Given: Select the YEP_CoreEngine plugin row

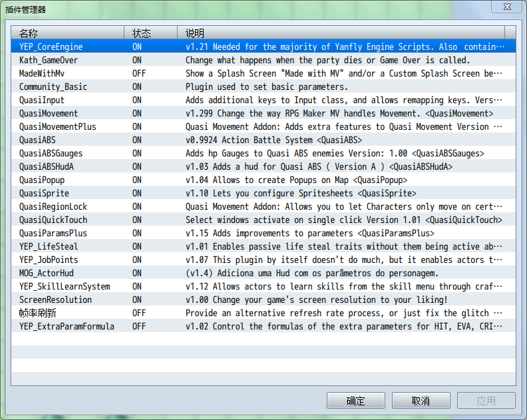Looking at the screenshot, I should [x=263, y=47].
